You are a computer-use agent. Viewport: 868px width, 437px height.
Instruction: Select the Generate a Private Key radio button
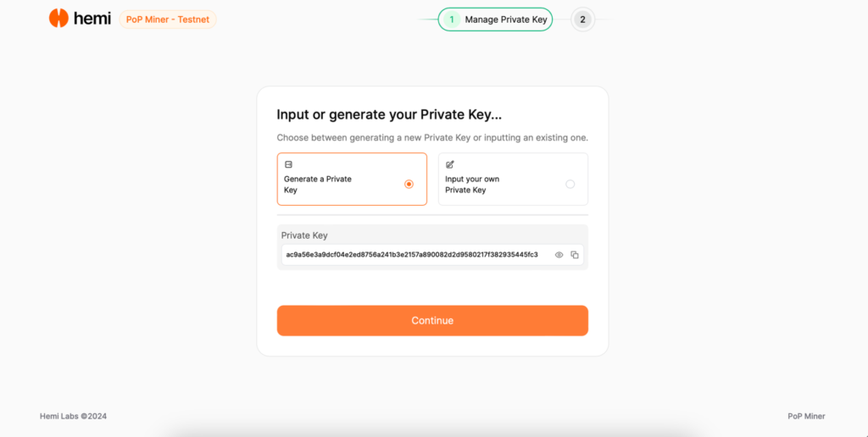click(409, 185)
